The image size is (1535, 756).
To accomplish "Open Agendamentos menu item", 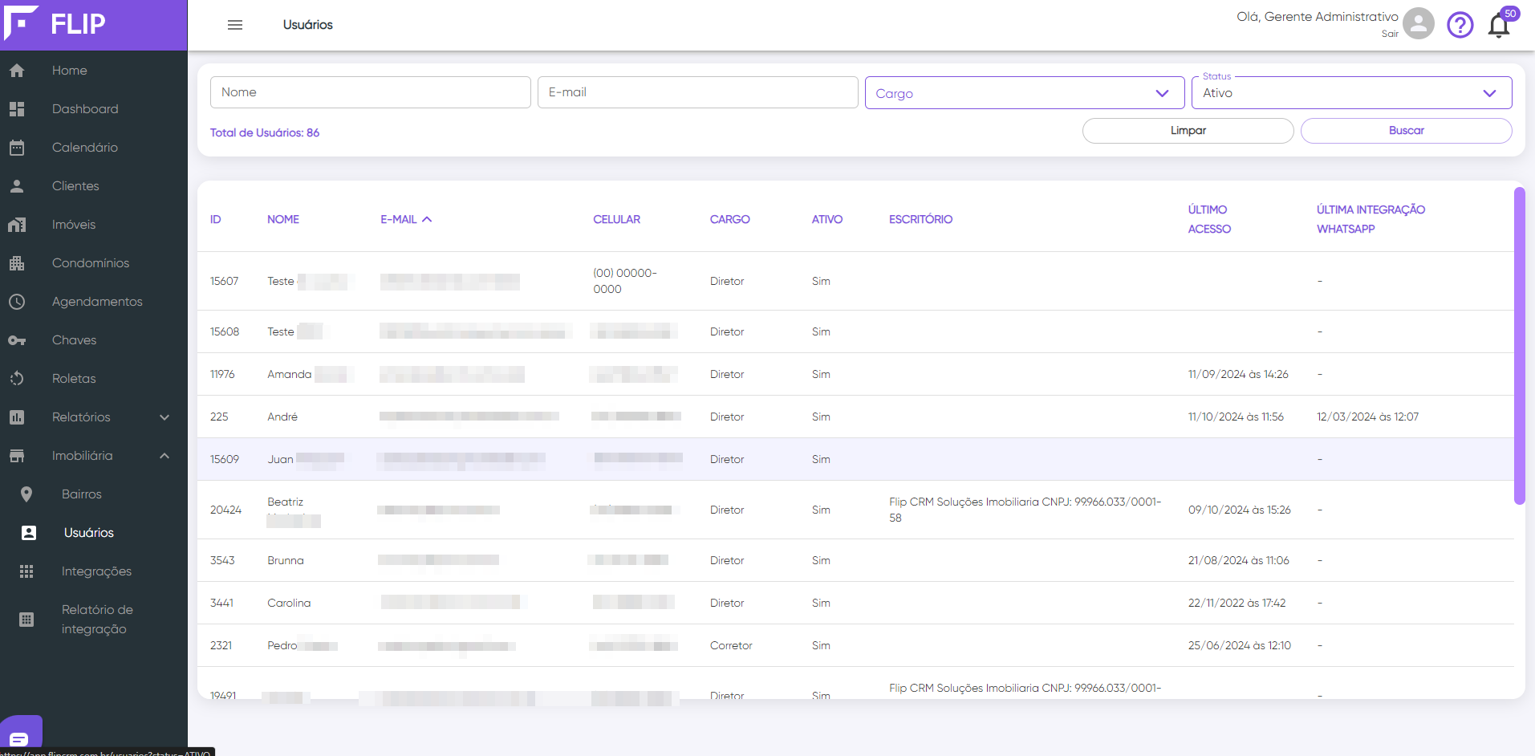I will pyautogui.click(x=97, y=302).
